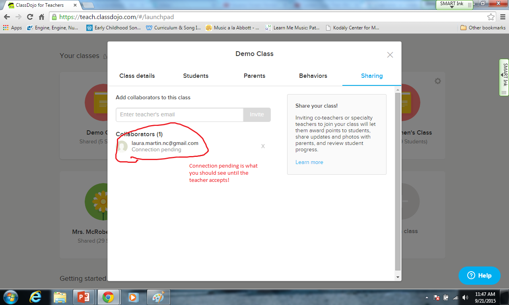The width and height of the screenshot is (509, 305).
Task: Remove collaborator laura.martin.nc@gmail.com with x
Action: click(x=263, y=146)
